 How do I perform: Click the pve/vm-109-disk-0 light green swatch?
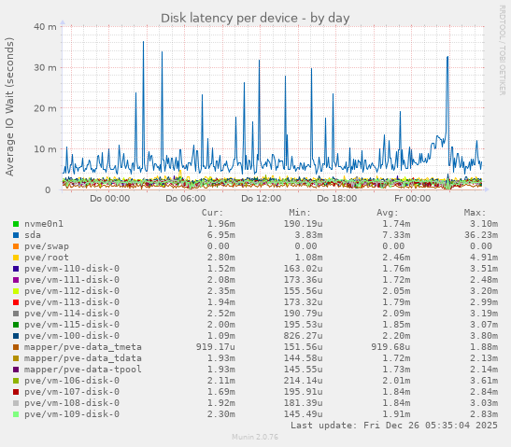[16, 414]
